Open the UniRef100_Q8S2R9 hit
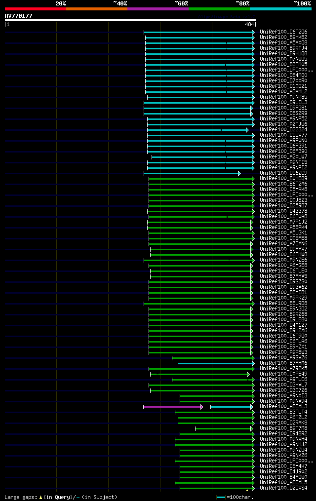The width and height of the screenshot is (316, 501). click(283, 114)
